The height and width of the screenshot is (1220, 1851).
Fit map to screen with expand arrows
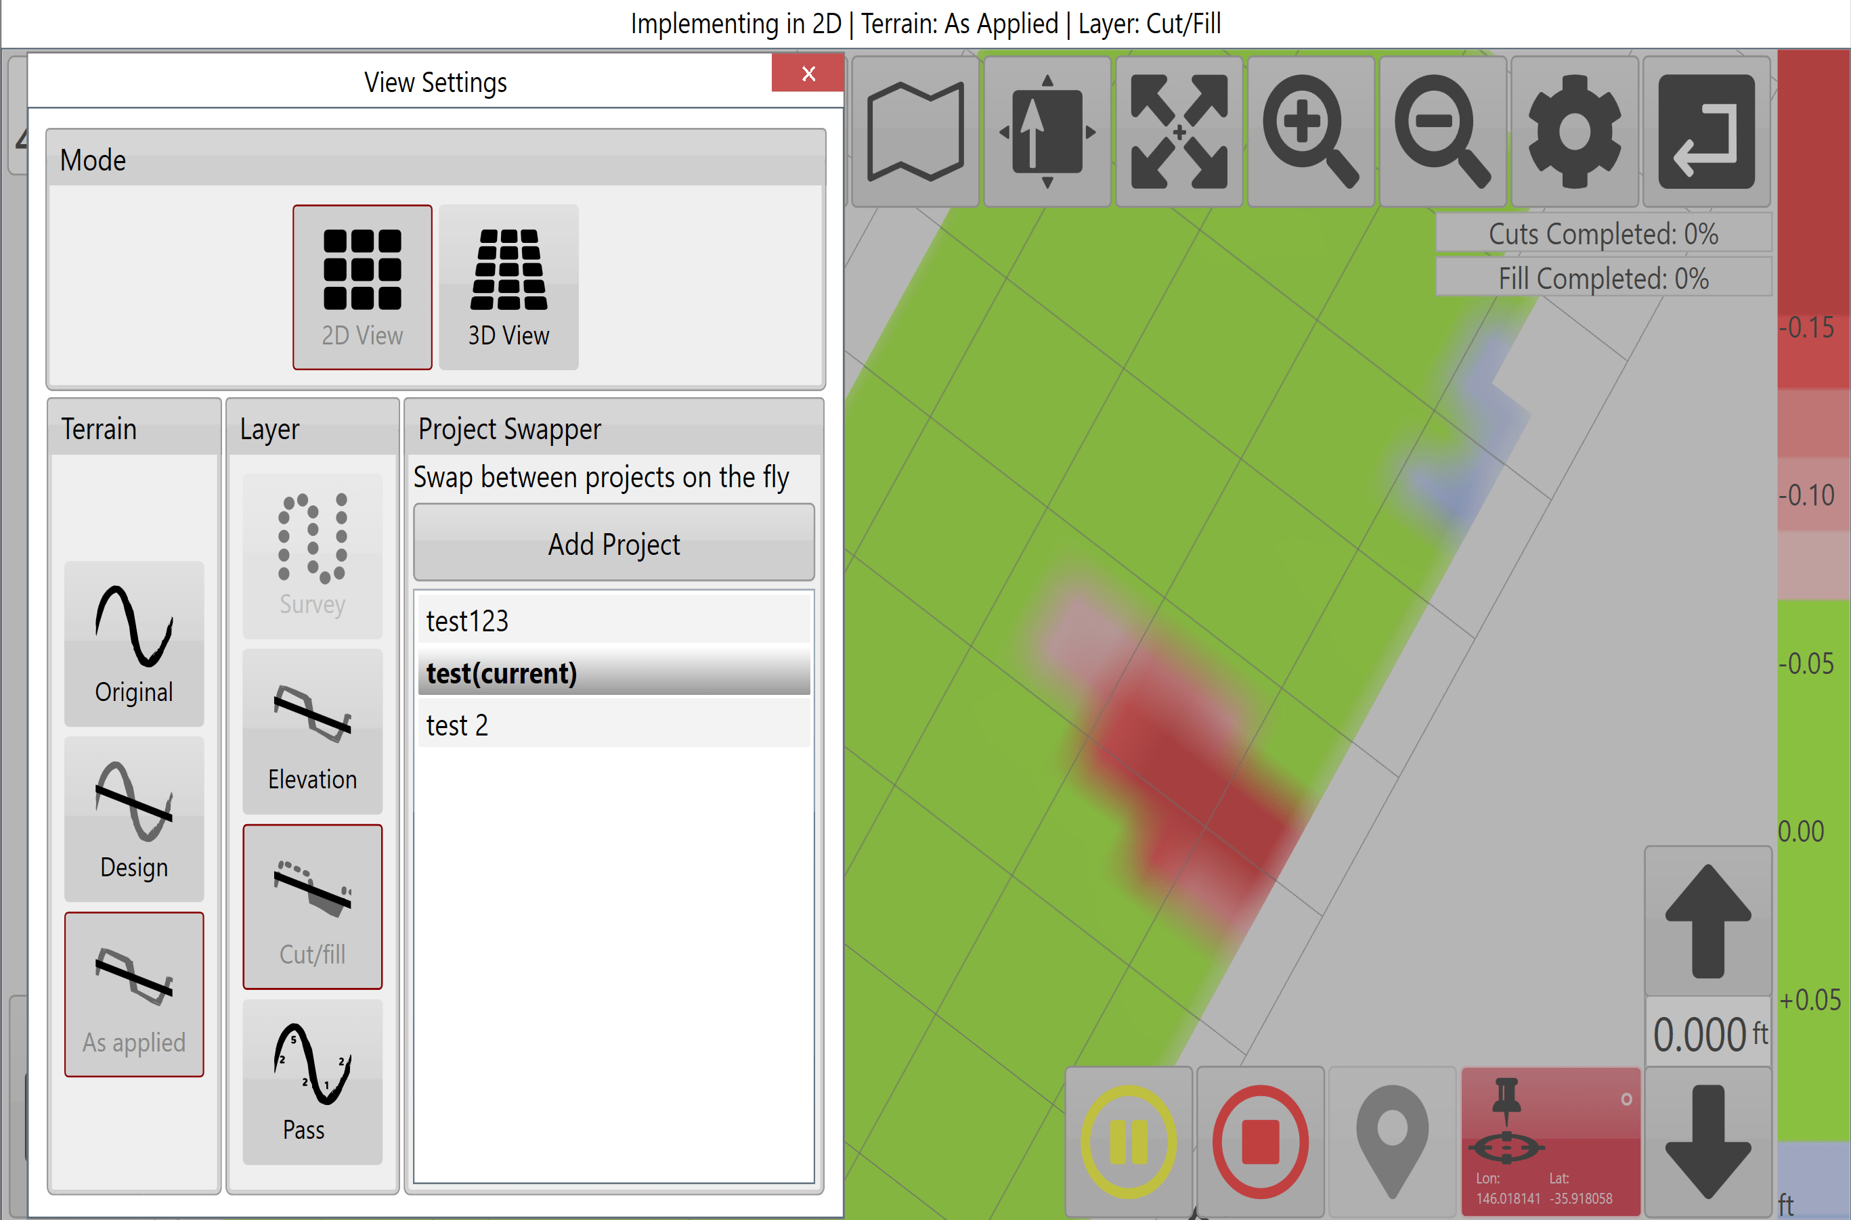[1179, 131]
